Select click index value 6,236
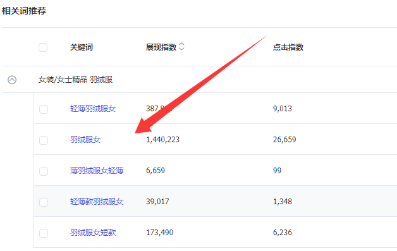Viewport: 397px width, 251px height. (283, 233)
